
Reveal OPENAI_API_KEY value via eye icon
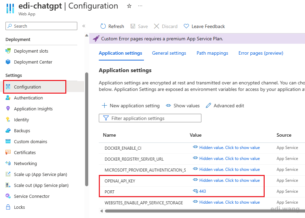point(195,180)
